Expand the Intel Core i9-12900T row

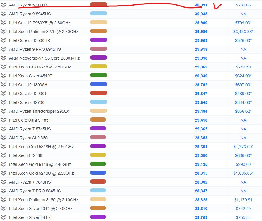[3, 94]
